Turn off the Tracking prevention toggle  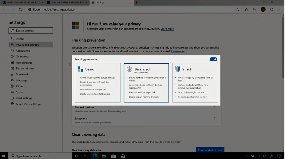(213, 59)
